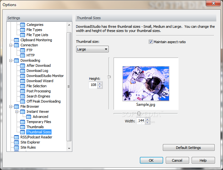Click the Clipboard Monitoring page icon

point(16,40)
